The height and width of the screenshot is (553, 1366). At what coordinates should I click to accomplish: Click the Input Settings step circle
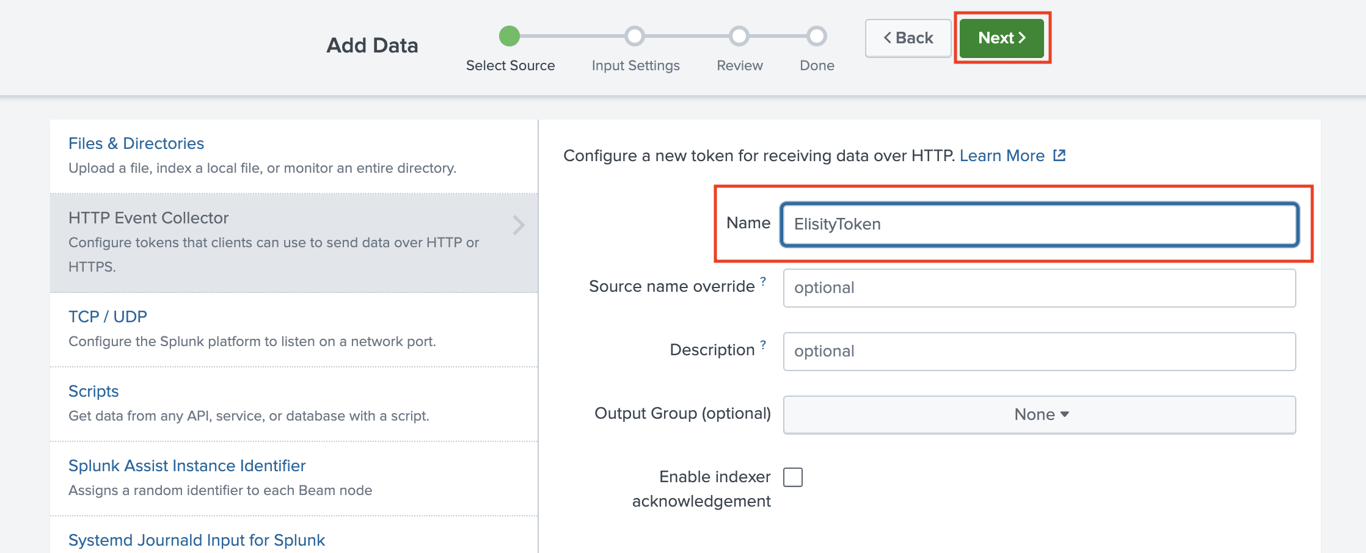tap(635, 36)
